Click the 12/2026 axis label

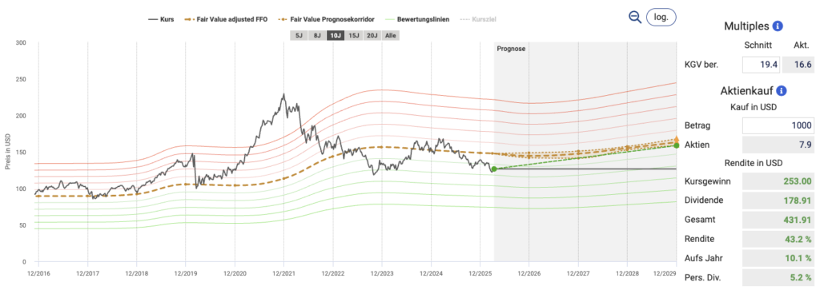point(529,272)
